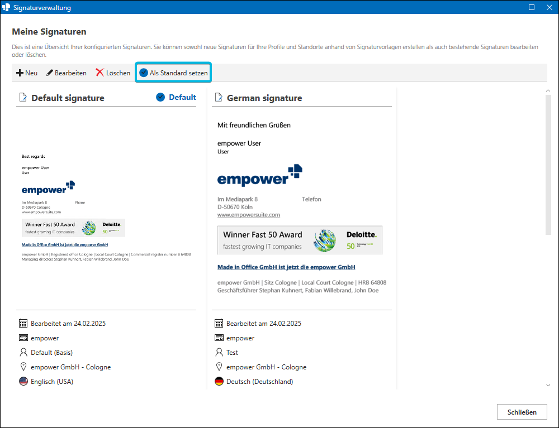
Task: Click the USA flag icon
Action: click(23, 381)
